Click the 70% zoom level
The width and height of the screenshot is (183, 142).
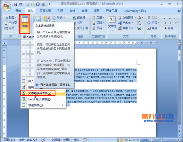[x=145, y=140]
